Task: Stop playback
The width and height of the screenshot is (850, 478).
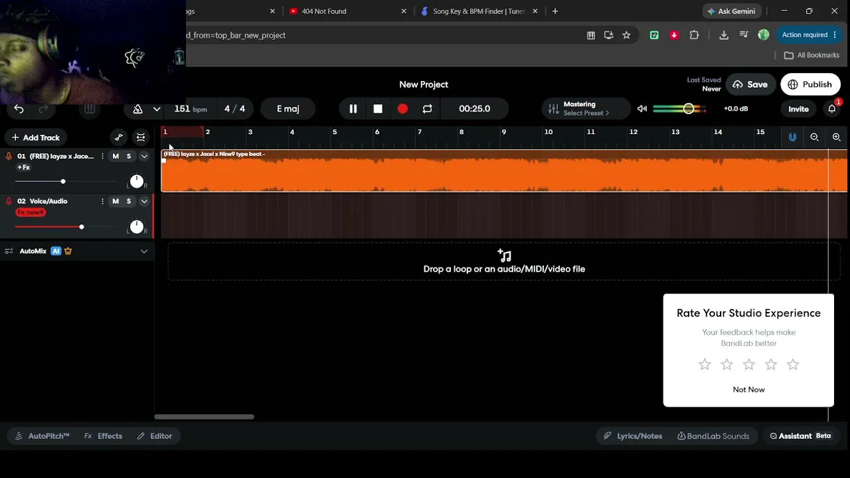Action: 378,109
